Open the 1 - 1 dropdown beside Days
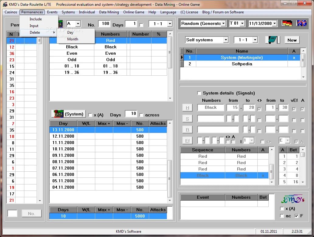Screen dimensions: 314x237 pyautogui.click(x=170, y=24)
